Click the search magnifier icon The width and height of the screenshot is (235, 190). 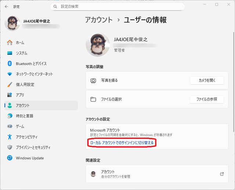click(55, 7)
